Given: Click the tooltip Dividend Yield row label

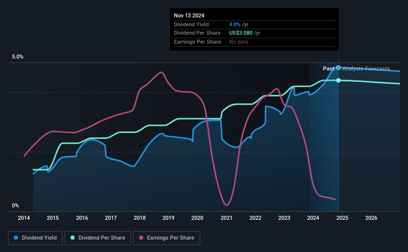Looking at the screenshot, I should point(191,24).
